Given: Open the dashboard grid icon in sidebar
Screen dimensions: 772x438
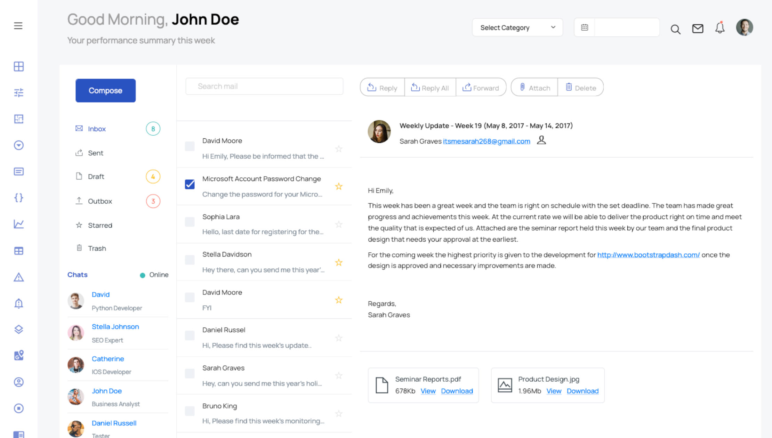Looking at the screenshot, I should click(x=19, y=66).
